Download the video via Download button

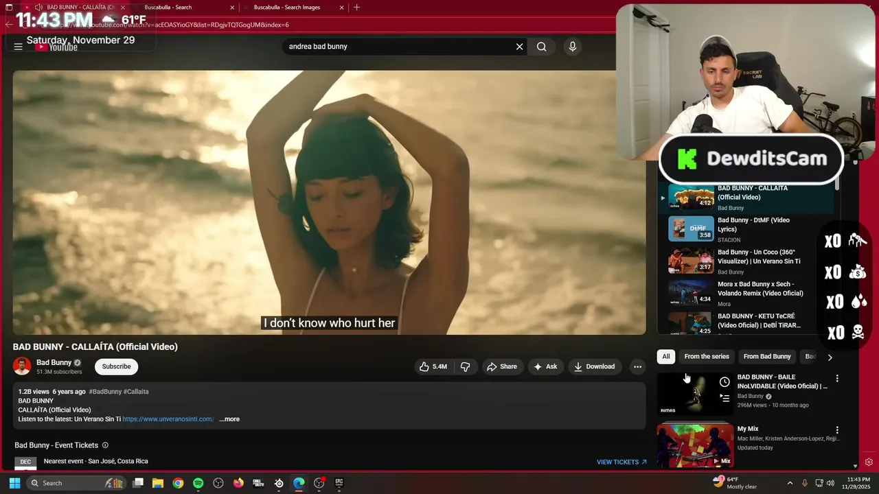[x=595, y=366]
